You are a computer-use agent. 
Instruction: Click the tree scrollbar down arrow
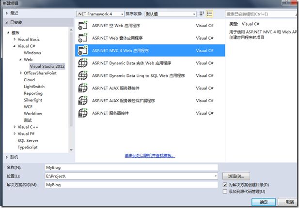tap(71, 150)
